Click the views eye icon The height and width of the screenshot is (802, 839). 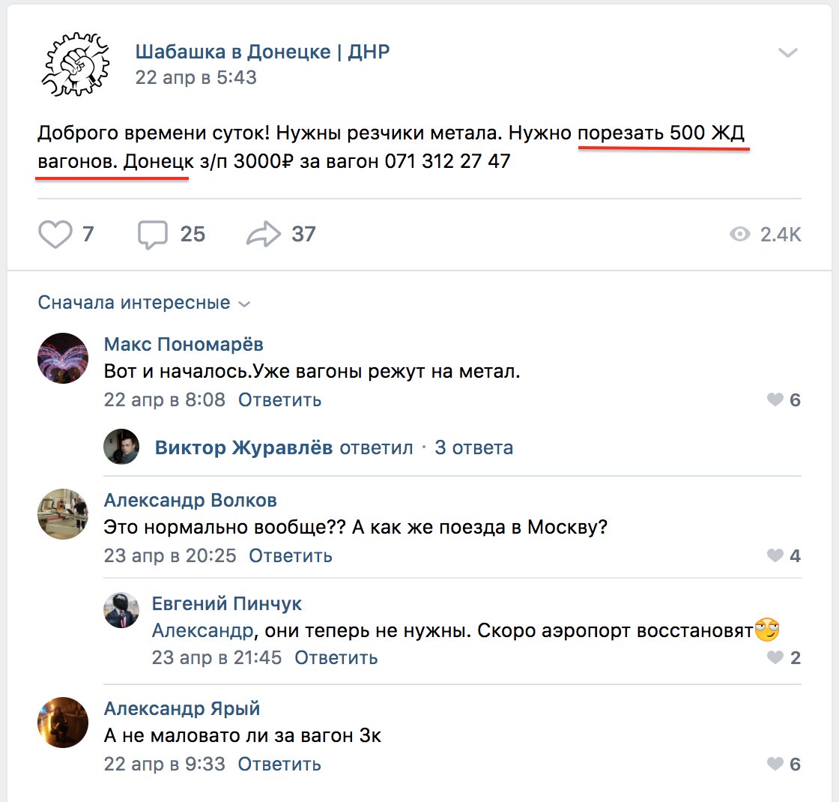click(739, 234)
